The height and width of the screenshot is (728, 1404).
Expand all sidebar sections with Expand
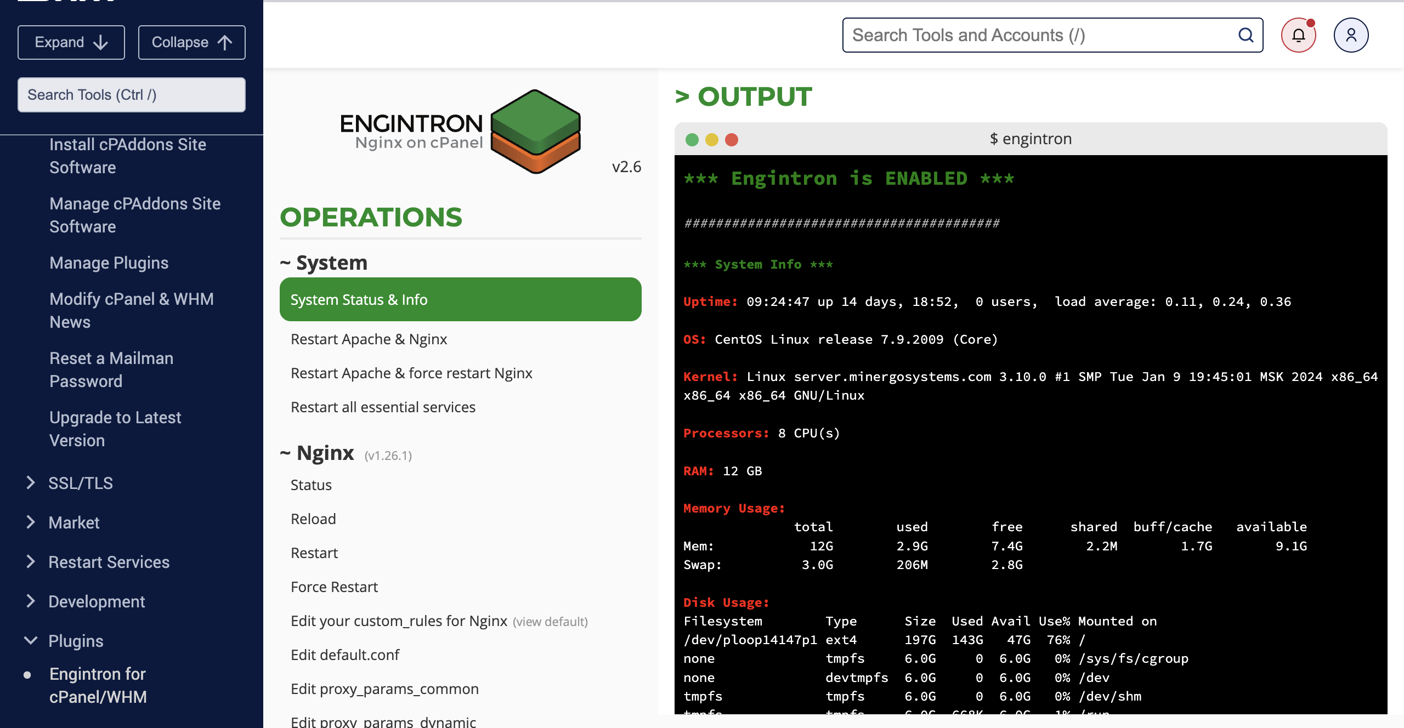71,42
